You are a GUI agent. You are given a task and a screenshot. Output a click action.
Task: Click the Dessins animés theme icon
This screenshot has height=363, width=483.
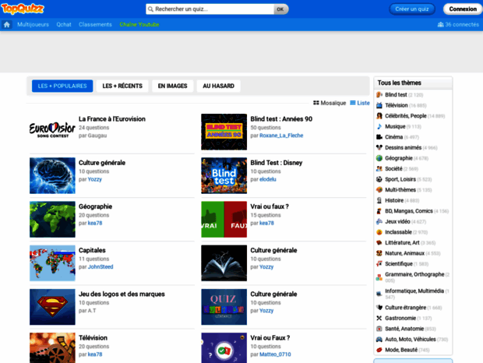(x=379, y=147)
